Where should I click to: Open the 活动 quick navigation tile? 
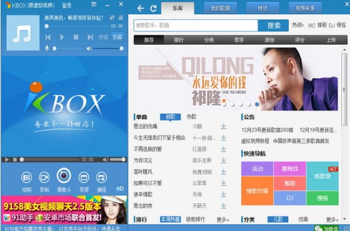pos(257,169)
